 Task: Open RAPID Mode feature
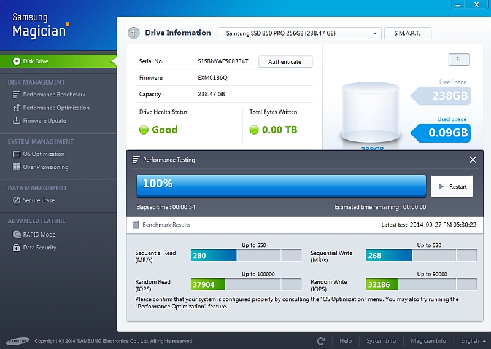point(39,234)
